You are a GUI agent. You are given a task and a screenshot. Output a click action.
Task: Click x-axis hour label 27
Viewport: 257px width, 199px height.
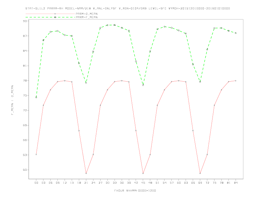point(100,183)
